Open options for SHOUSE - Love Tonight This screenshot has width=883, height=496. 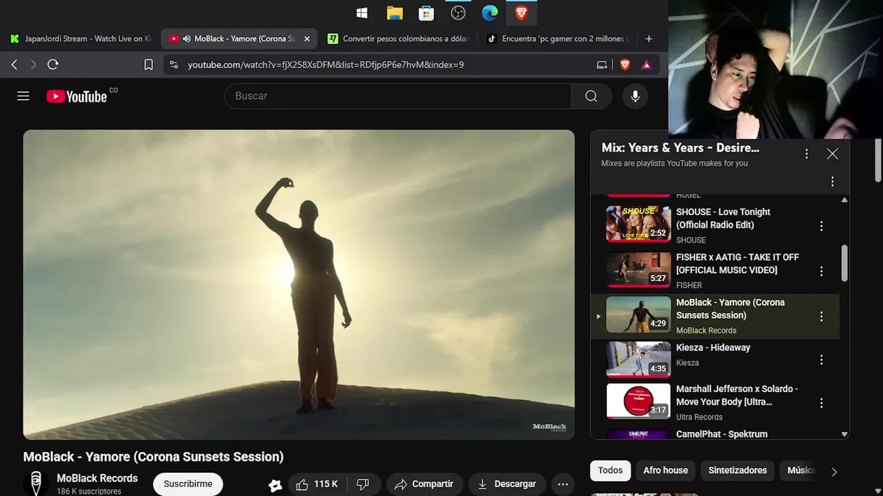tap(822, 226)
